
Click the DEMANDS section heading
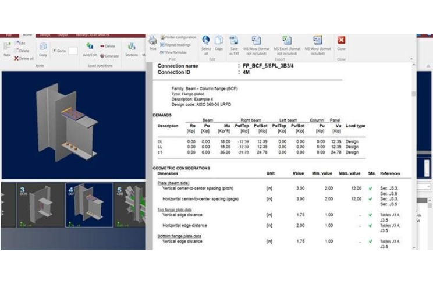[x=162, y=115]
